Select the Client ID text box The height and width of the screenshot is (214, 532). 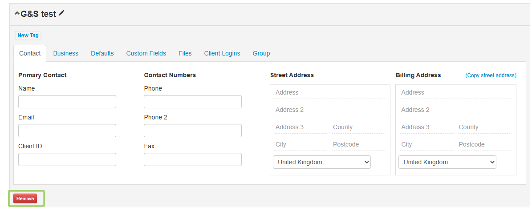tap(67, 159)
